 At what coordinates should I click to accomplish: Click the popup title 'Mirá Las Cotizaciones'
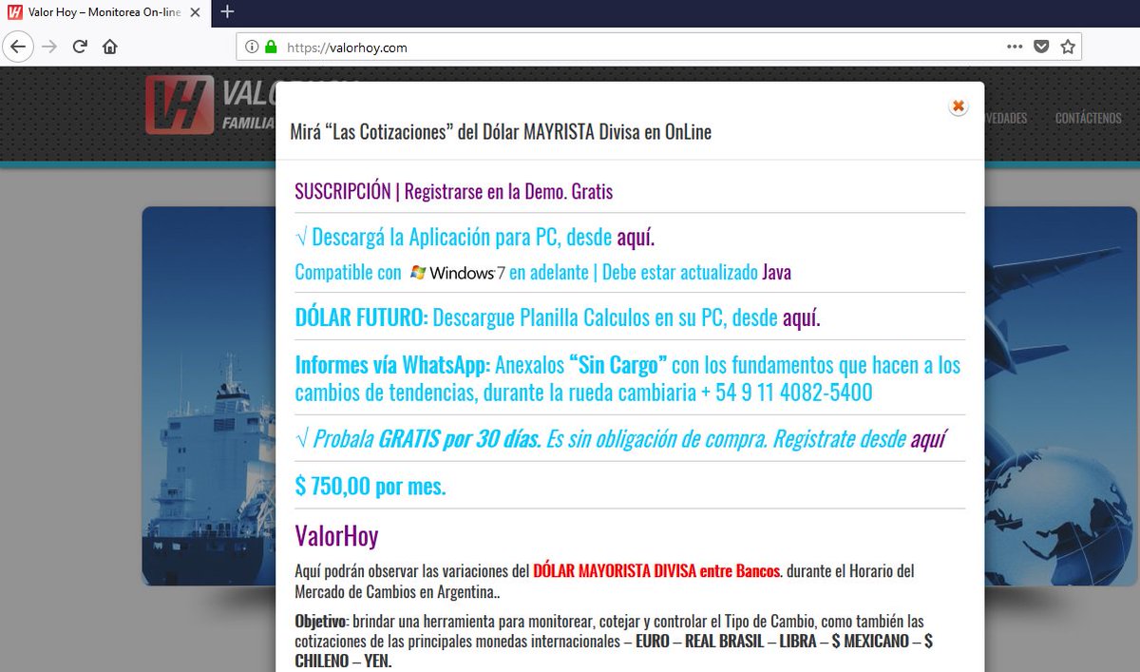click(501, 132)
